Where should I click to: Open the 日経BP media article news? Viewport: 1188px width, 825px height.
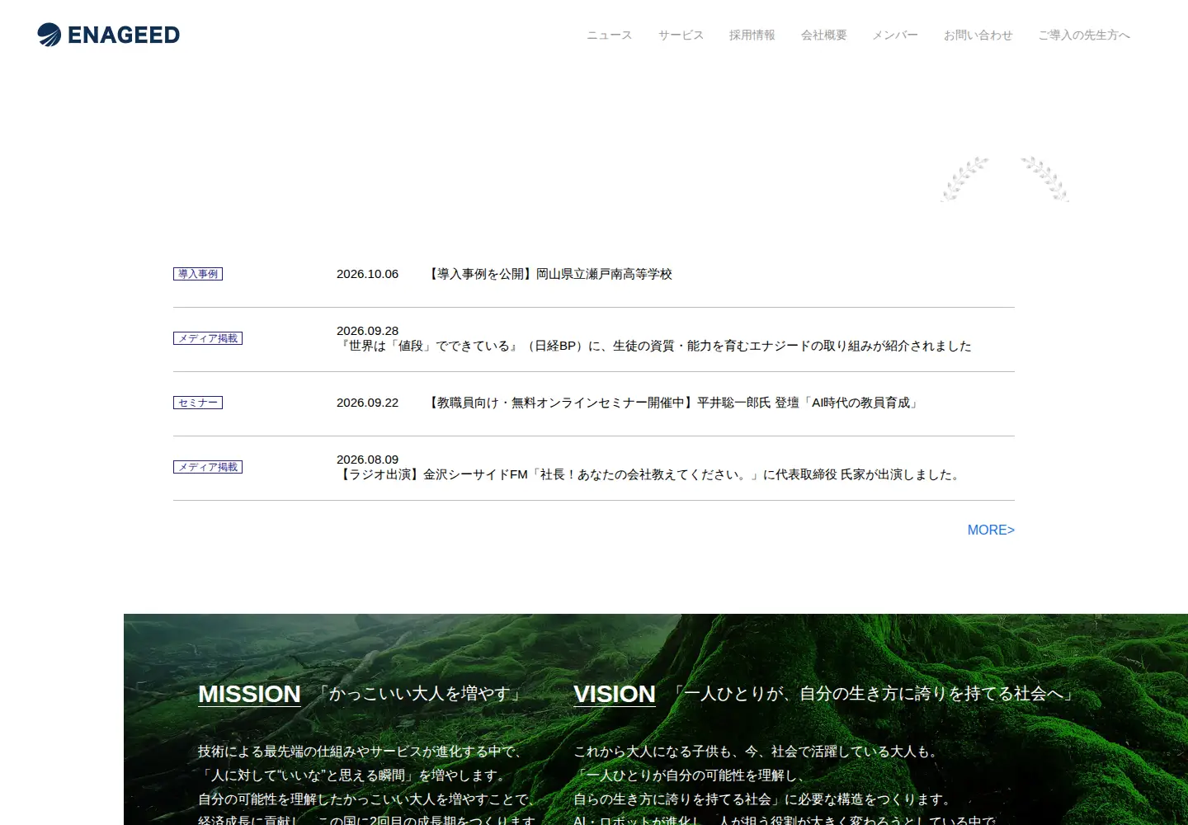coord(654,346)
